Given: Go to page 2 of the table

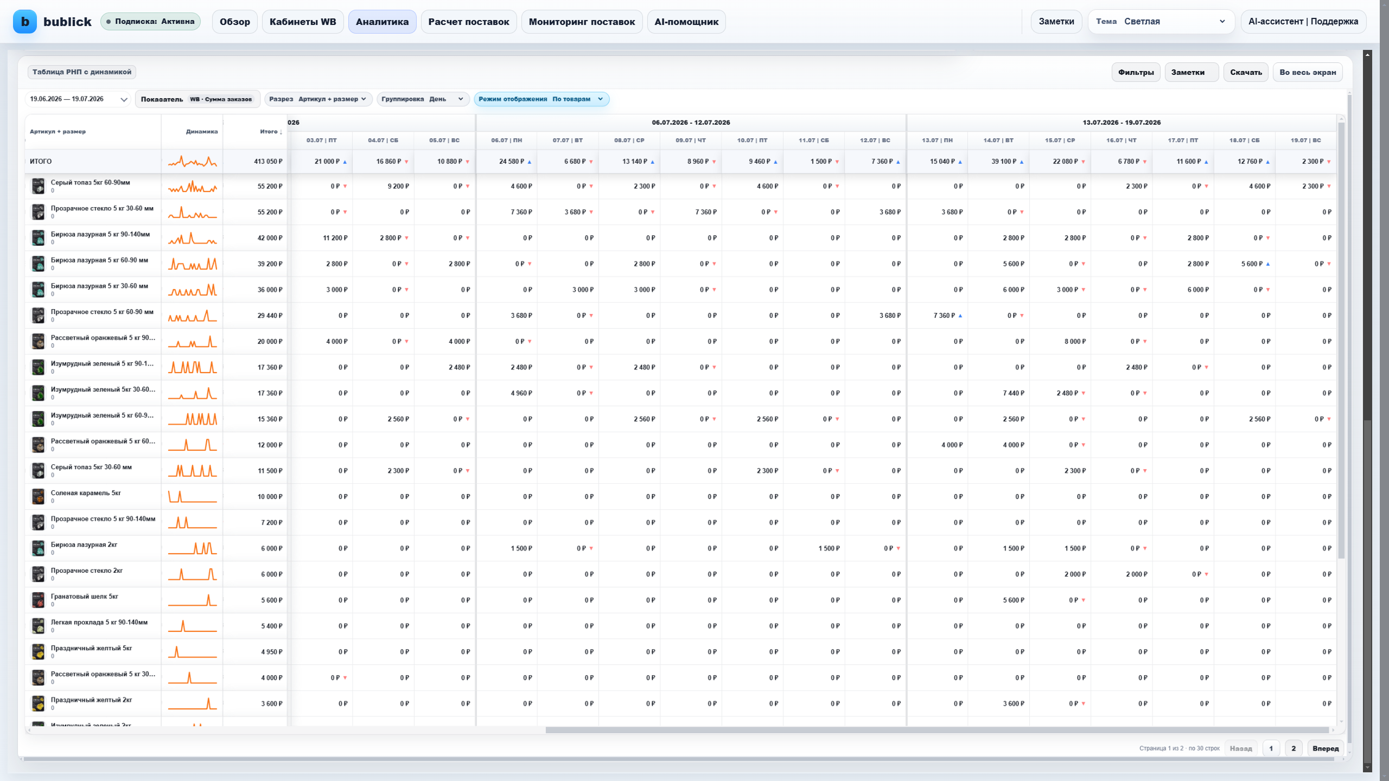Looking at the screenshot, I should pyautogui.click(x=1294, y=748).
